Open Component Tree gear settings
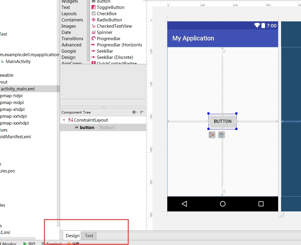301x245 pixels. (x=135, y=112)
